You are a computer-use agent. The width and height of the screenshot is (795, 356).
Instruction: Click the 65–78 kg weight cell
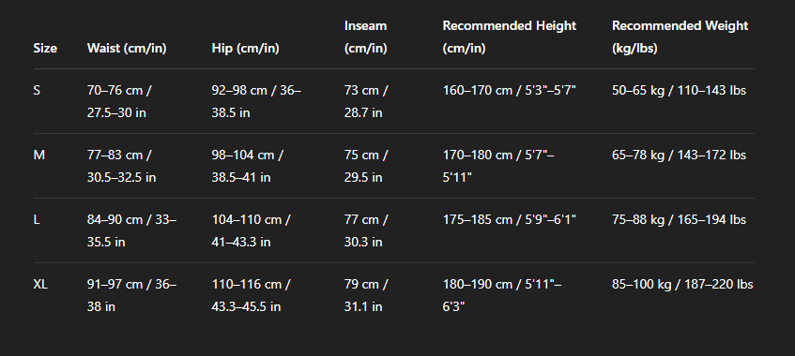point(679,155)
